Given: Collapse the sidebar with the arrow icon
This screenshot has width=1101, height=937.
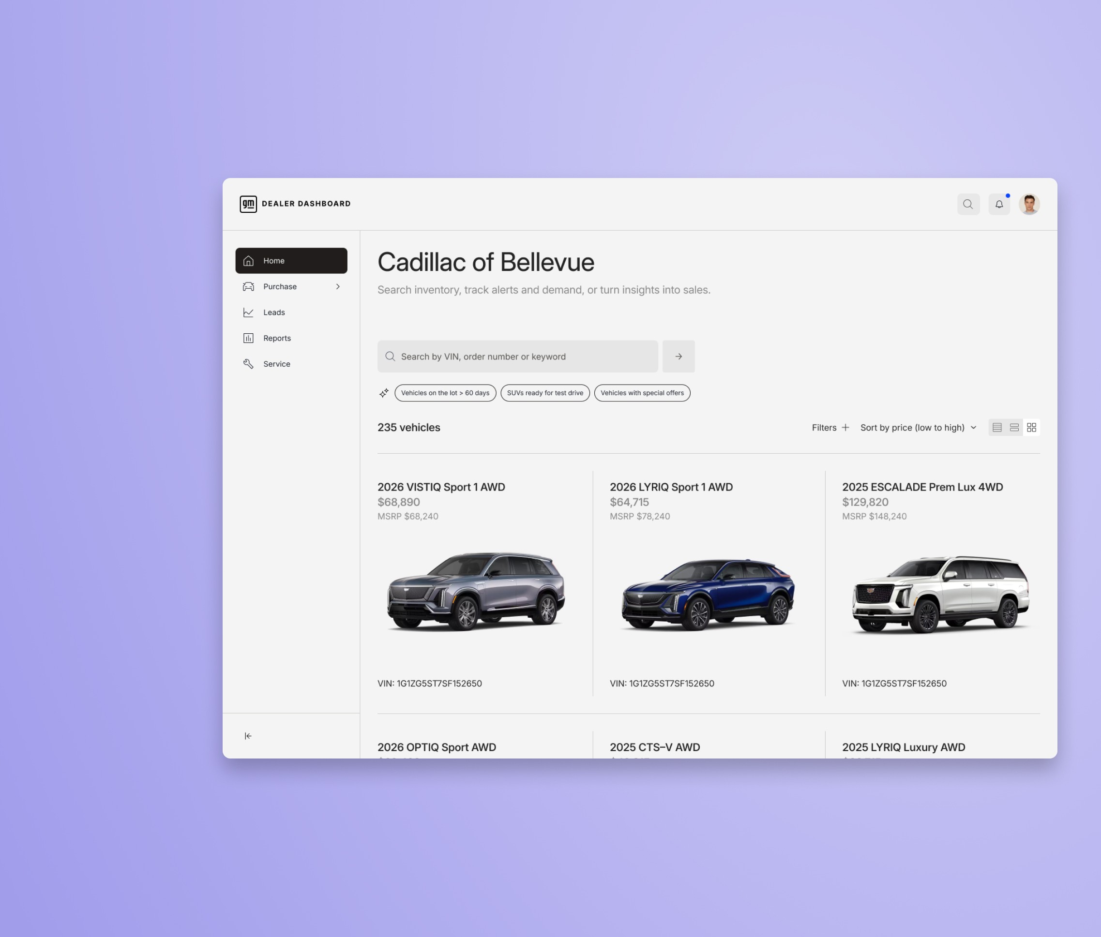Looking at the screenshot, I should click(x=248, y=736).
